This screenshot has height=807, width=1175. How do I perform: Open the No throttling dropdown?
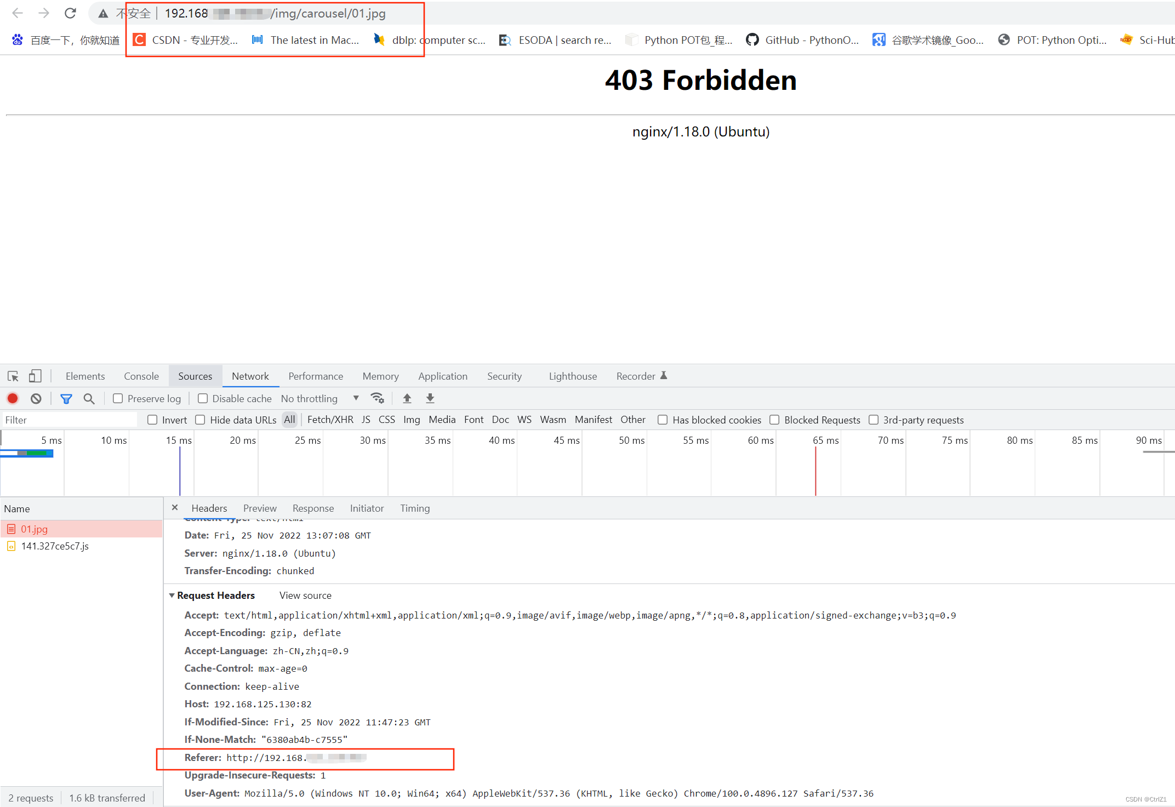pos(320,399)
